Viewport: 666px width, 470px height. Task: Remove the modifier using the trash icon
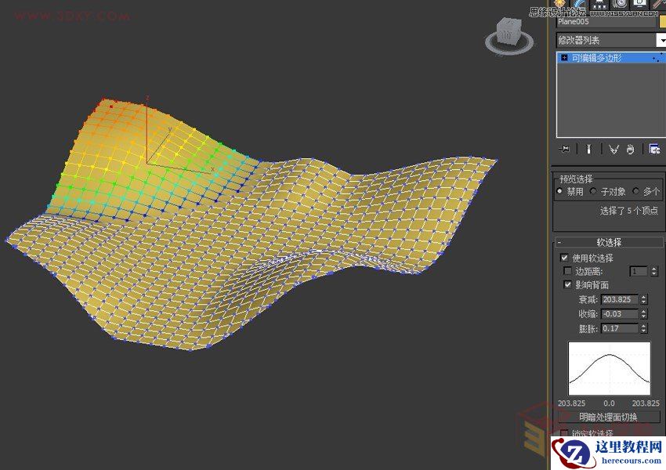(630, 149)
